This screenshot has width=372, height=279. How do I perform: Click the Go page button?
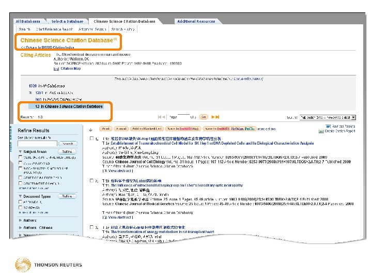tap(204, 117)
